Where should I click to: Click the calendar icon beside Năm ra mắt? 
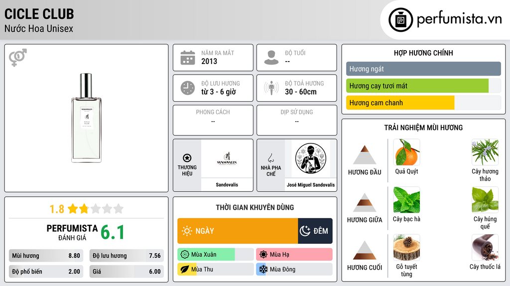pyautogui.click(x=188, y=58)
